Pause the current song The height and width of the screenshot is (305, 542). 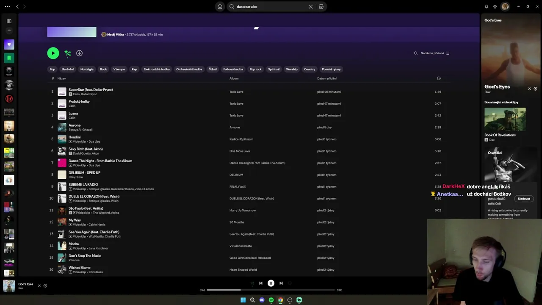point(271,283)
